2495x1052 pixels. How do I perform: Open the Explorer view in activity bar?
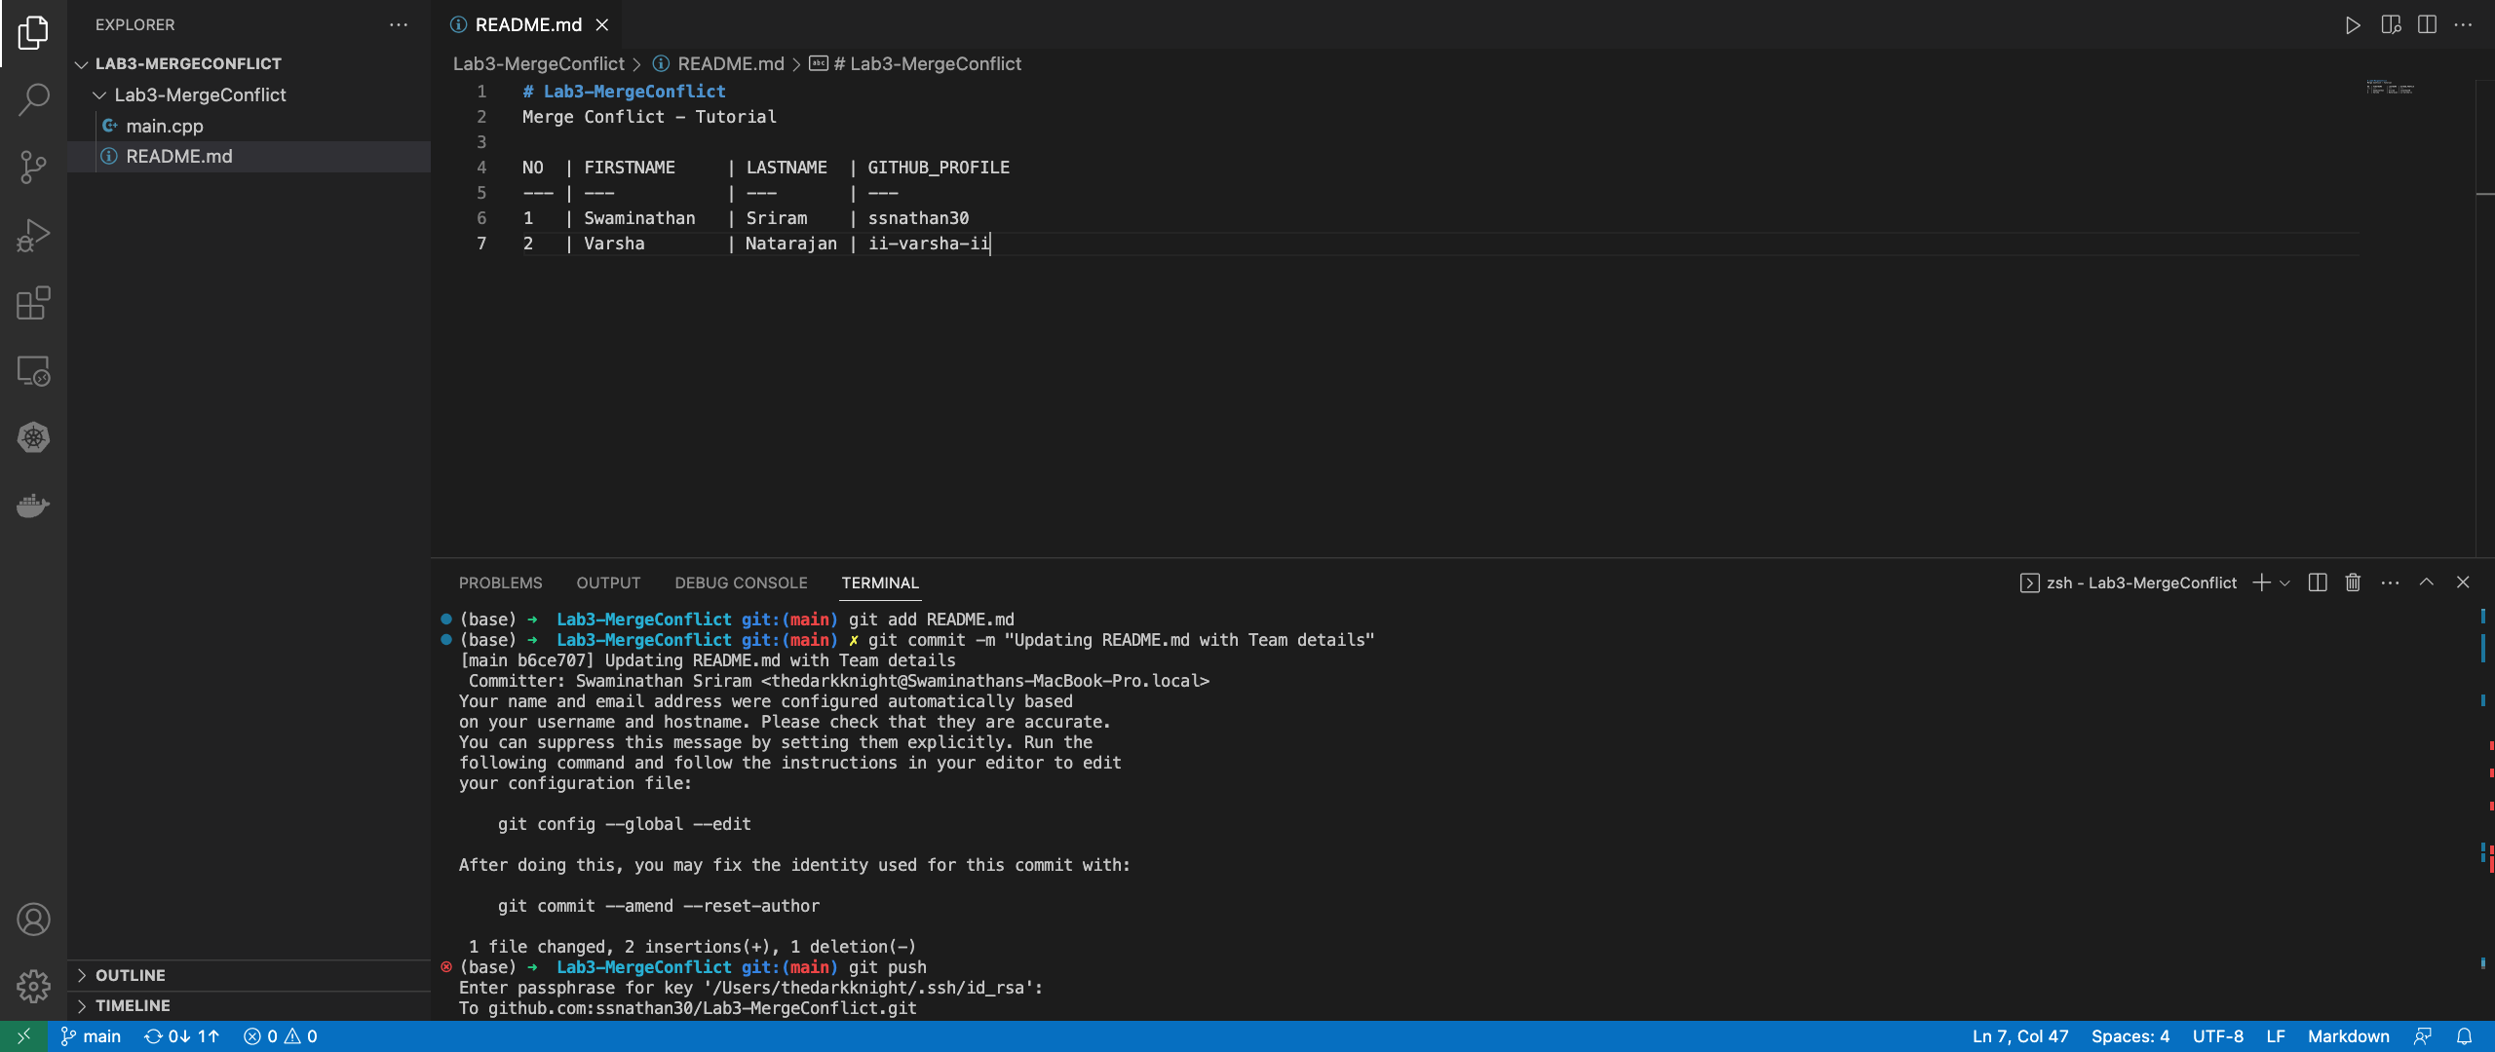click(33, 33)
